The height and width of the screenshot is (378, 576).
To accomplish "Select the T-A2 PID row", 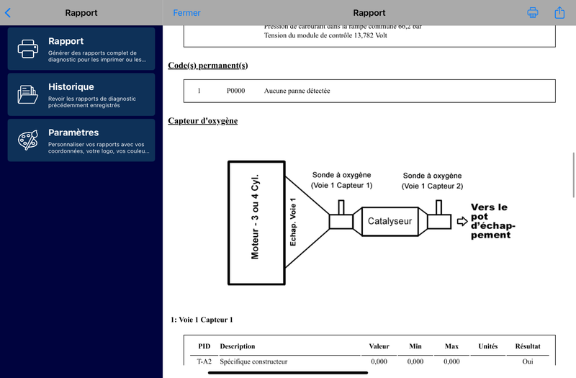I will [204, 361].
